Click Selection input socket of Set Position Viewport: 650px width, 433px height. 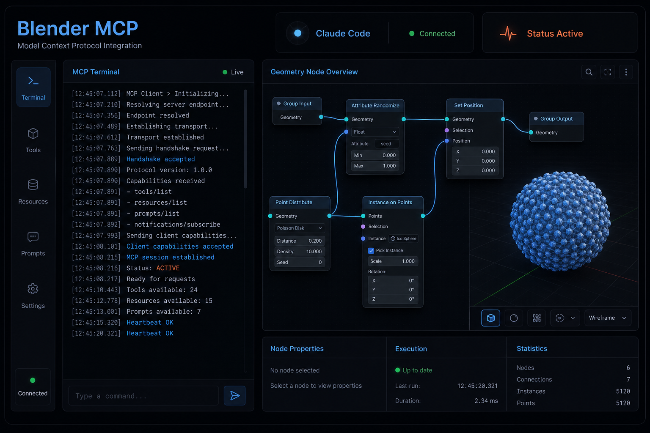point(447,130)
